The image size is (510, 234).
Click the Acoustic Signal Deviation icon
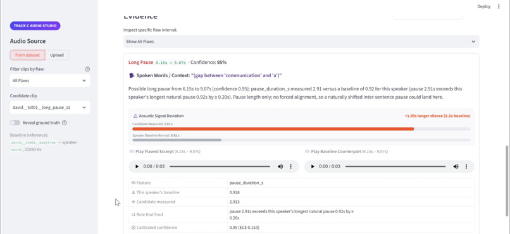135,116
